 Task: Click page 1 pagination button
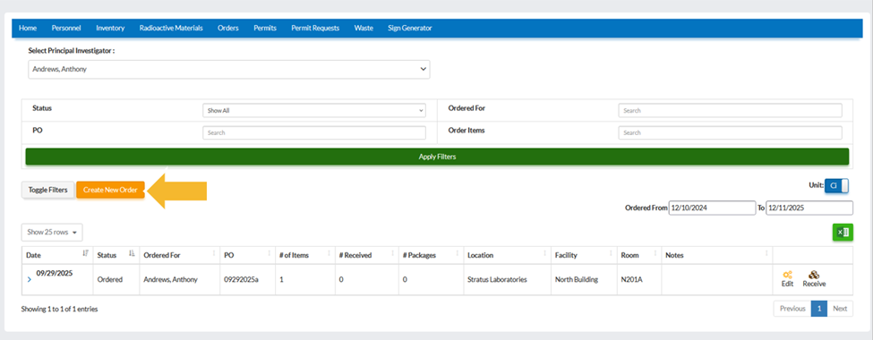click(819, 309)
